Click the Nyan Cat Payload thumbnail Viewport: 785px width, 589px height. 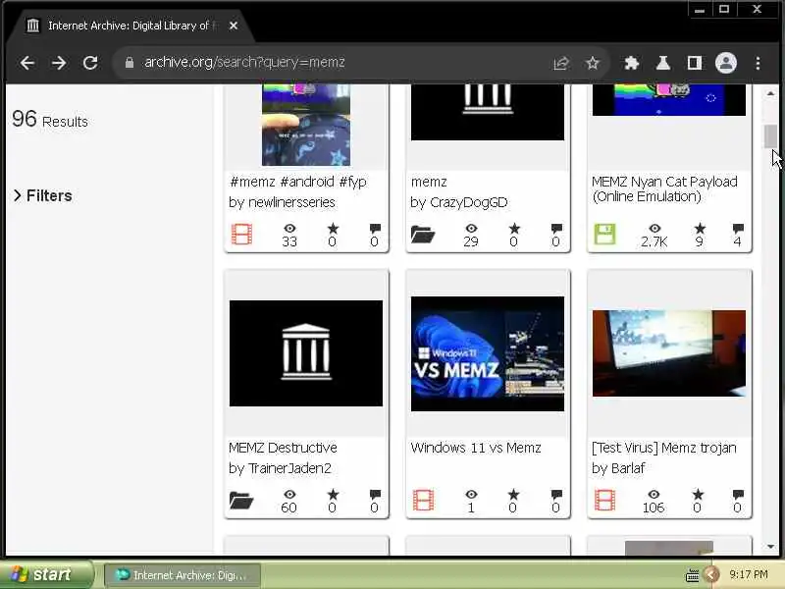pos(669,100)
